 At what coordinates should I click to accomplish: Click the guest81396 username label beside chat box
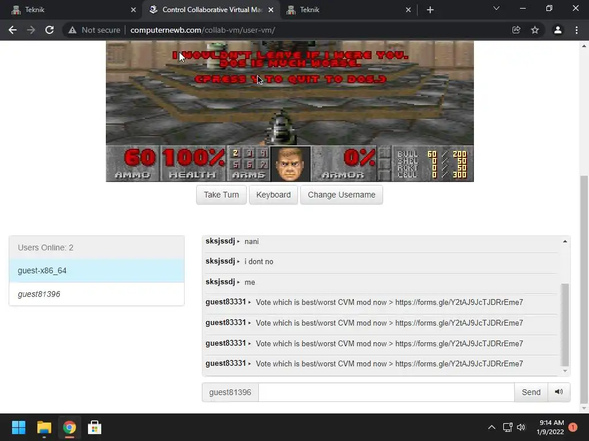(x=230, y=392)
